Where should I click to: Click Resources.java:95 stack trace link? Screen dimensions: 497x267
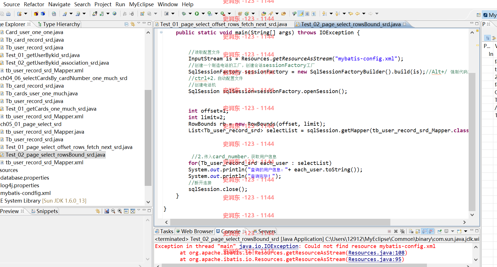click(x=375, y=259)
